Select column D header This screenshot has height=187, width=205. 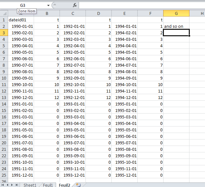(98, 13)
